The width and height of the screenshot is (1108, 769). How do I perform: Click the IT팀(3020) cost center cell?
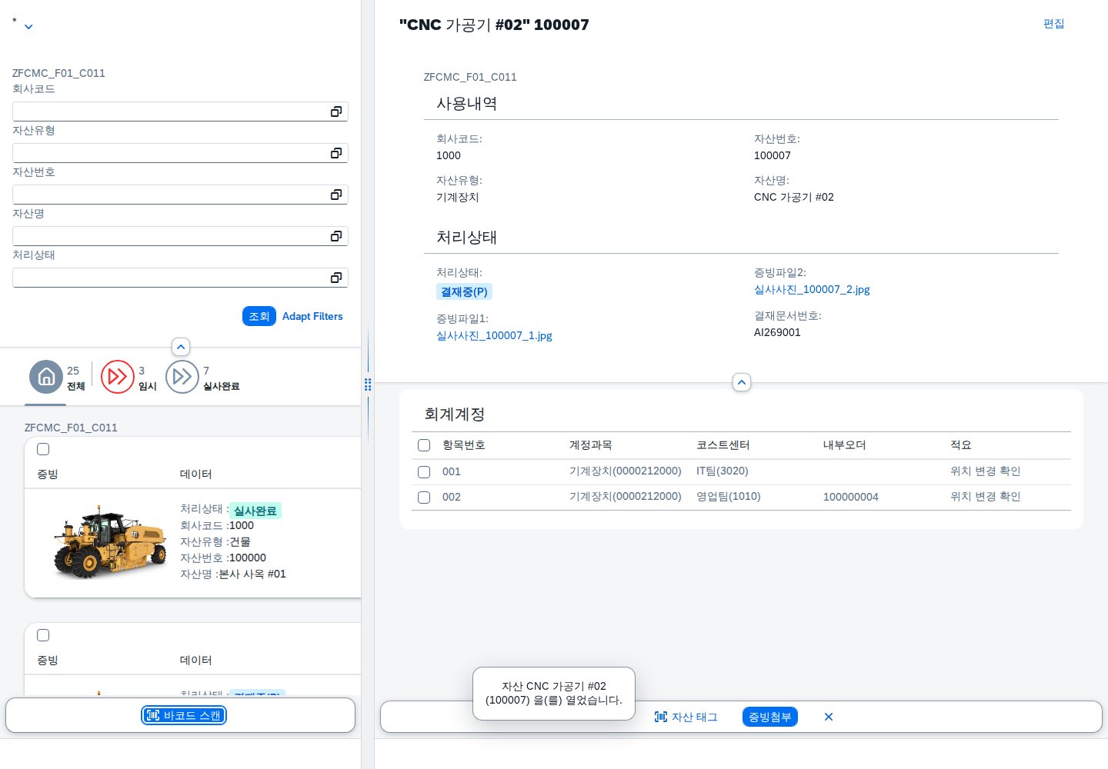click(722, 471)
